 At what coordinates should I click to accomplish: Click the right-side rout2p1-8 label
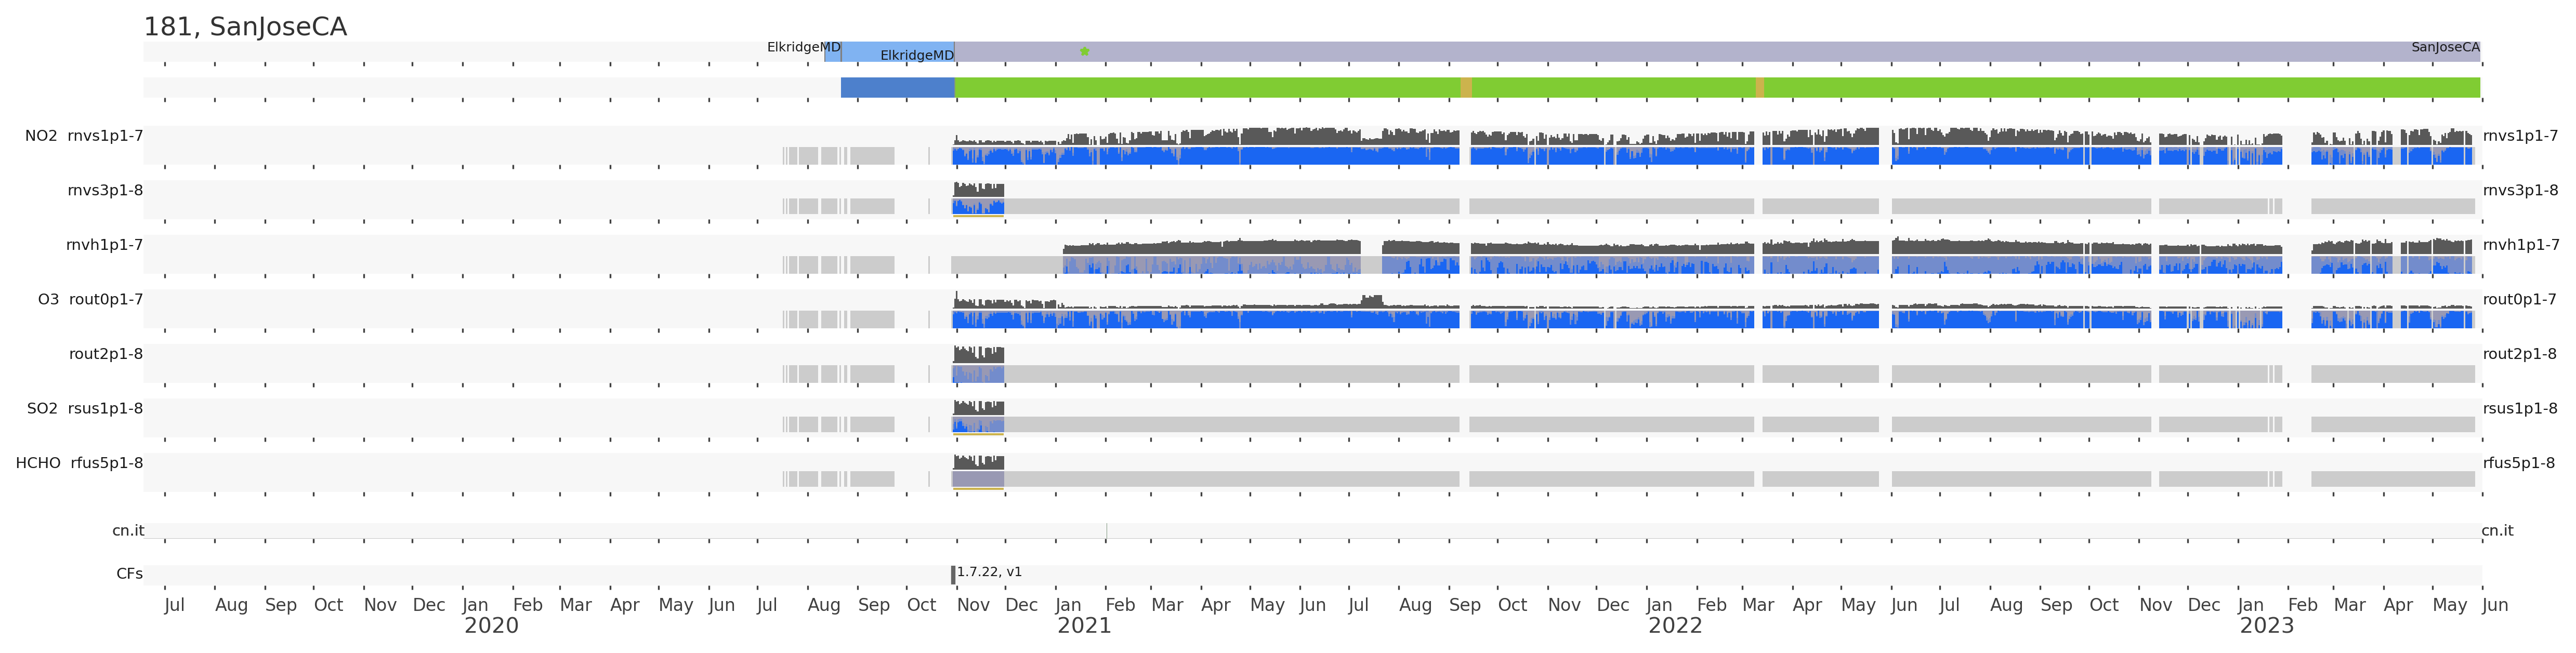coord(2519,354)
